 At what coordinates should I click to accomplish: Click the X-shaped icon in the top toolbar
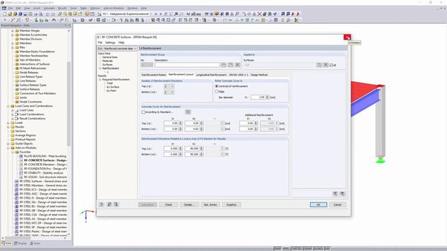[259, 14]
